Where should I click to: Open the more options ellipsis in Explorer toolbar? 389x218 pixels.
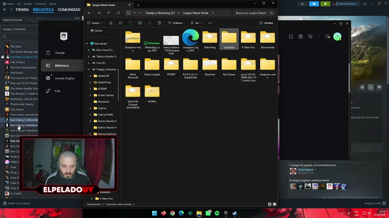pyautogui.click(x=210, y=23)
